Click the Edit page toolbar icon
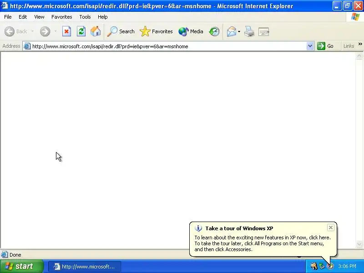 coord(264,31)
